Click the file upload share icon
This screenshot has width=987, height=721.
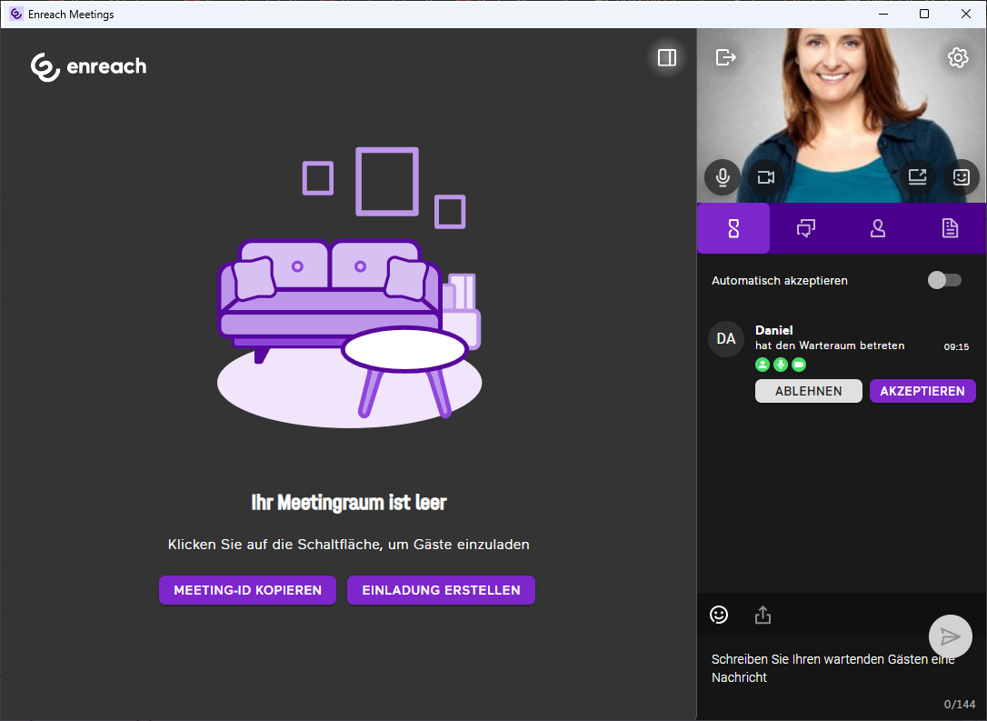point(763,616)
